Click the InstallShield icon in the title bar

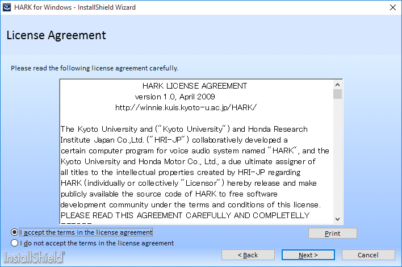(7, 7)
